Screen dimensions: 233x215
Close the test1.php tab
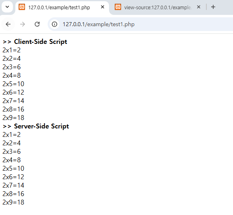[103, 7]
